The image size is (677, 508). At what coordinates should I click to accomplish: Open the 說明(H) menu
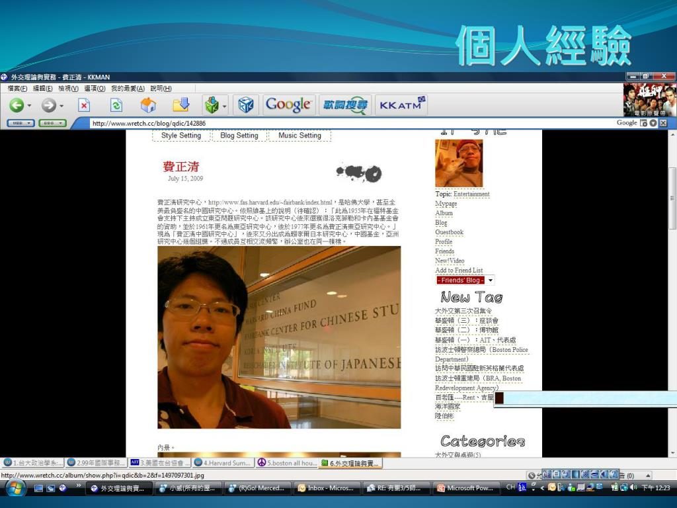point(161,89)
